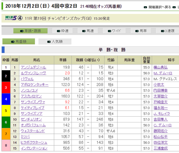Click the race title チャンピオンズカップ(GI)
Image resolution: width=179 pixels, height=153 pixels.
click(69, 18)
